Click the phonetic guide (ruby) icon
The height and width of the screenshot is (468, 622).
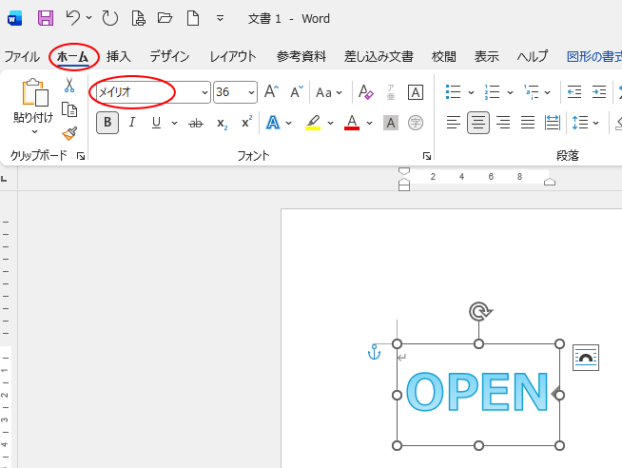pyautogui.click(x=391, y=92)
